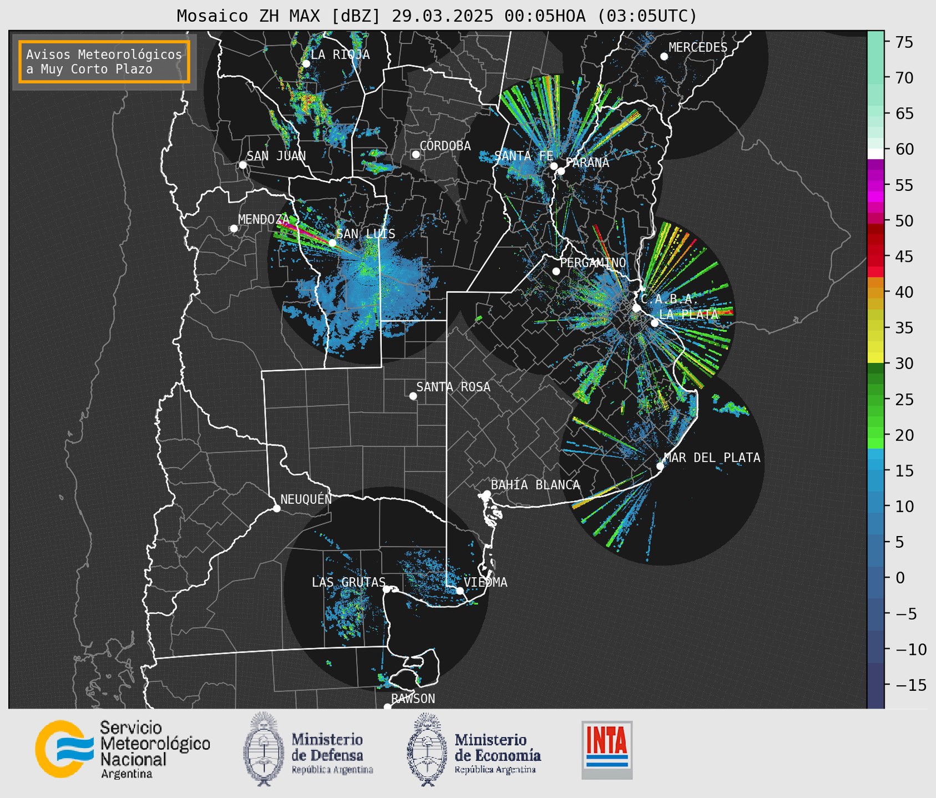Click the Santa Fe city marker
The image size is (936, 798).
pyautogui.click(x=554, y=166)
